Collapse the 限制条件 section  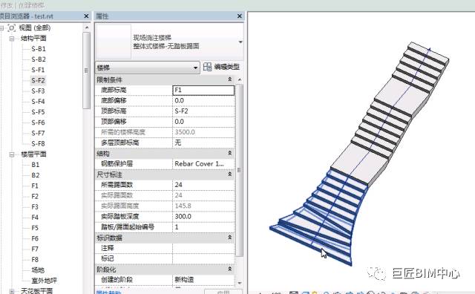click(x=229, y=79)
